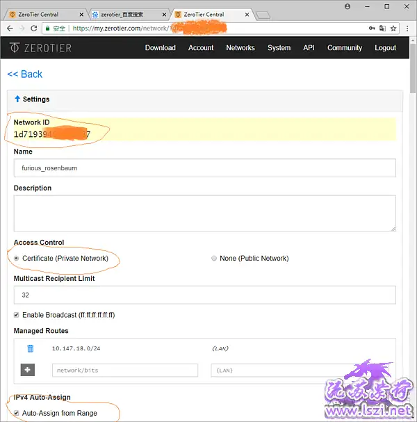
Task: Go back with the browser back arrow
Action: coord(10,29)
